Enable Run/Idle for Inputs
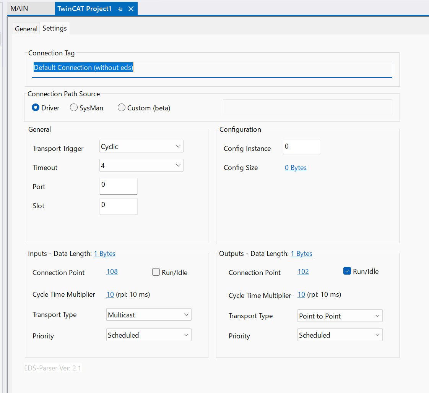Screen dimensions: 429x393 [x=156, y=272]
